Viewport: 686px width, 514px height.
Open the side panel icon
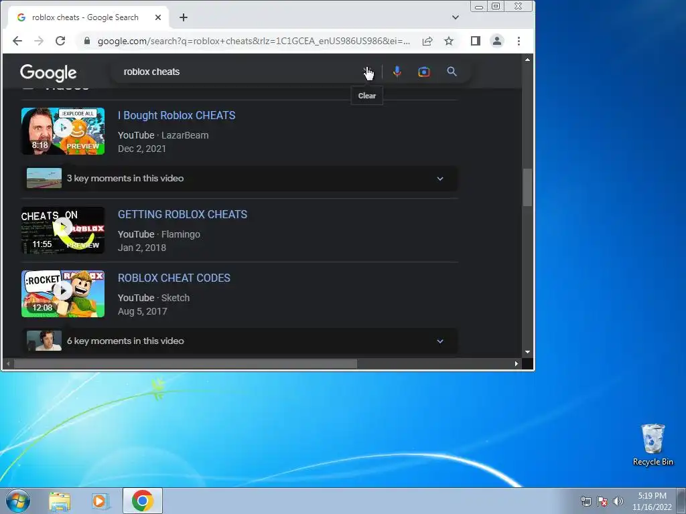click(x=476, y=41)
